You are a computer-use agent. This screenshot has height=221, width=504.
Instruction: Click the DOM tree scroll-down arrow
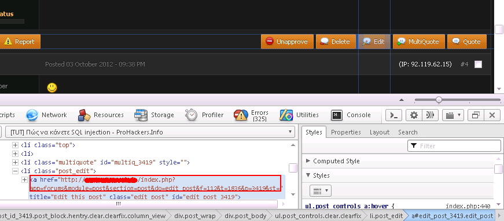tap(293, 194)
